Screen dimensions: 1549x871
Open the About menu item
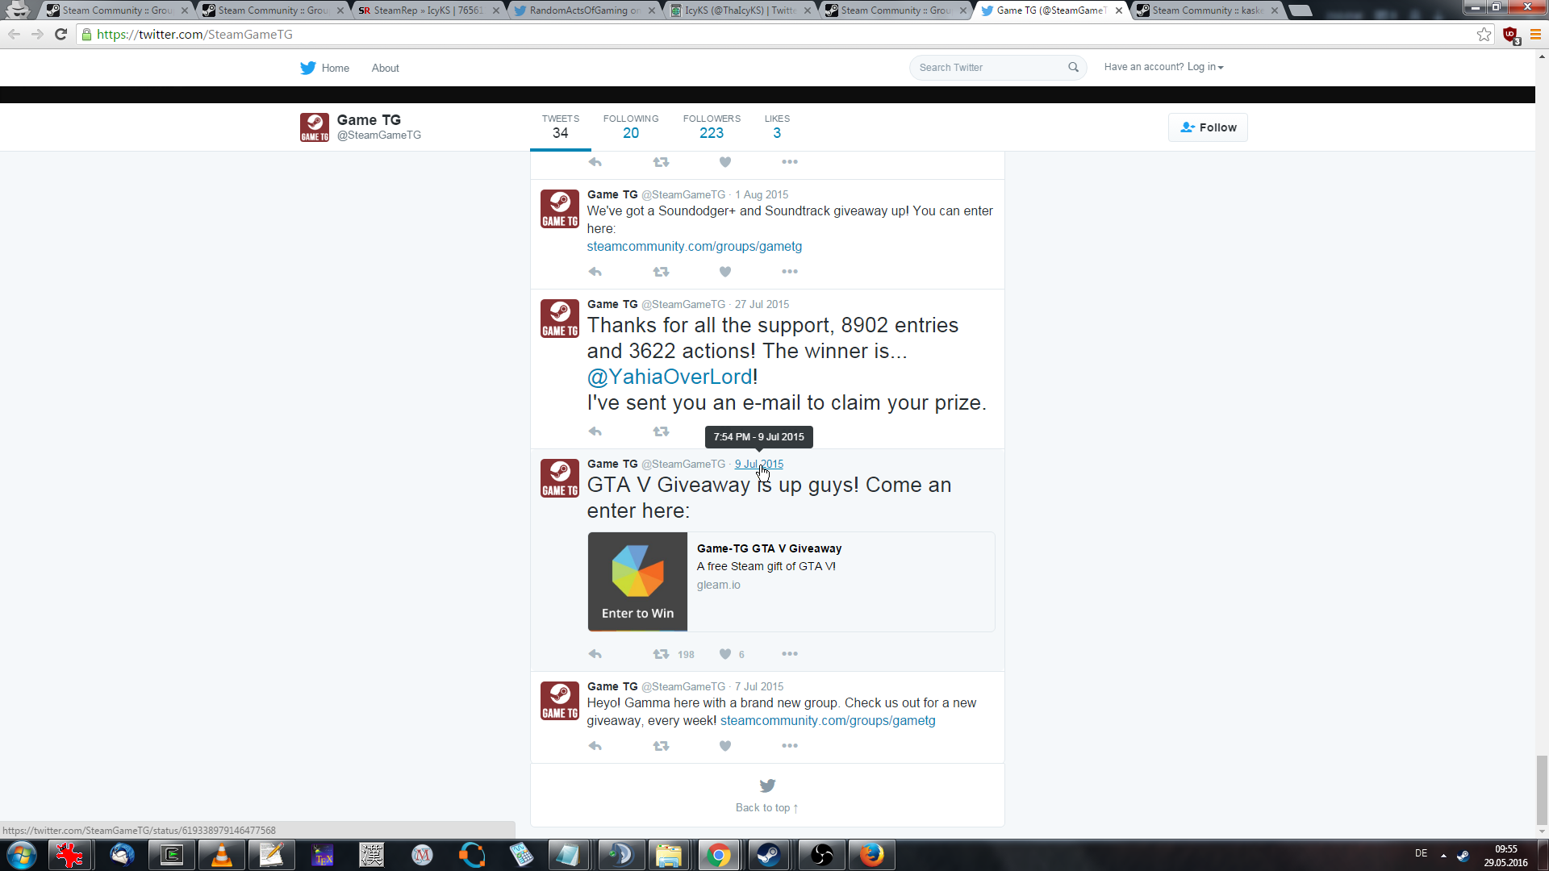click(x=385, y=68)
